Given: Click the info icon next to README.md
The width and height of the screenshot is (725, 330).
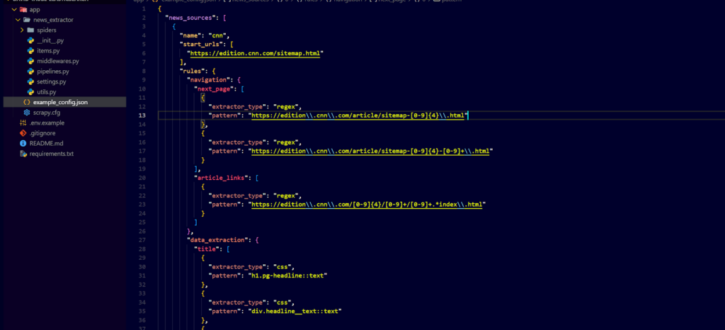Looking at the screenshot, I should pos(23,143).
